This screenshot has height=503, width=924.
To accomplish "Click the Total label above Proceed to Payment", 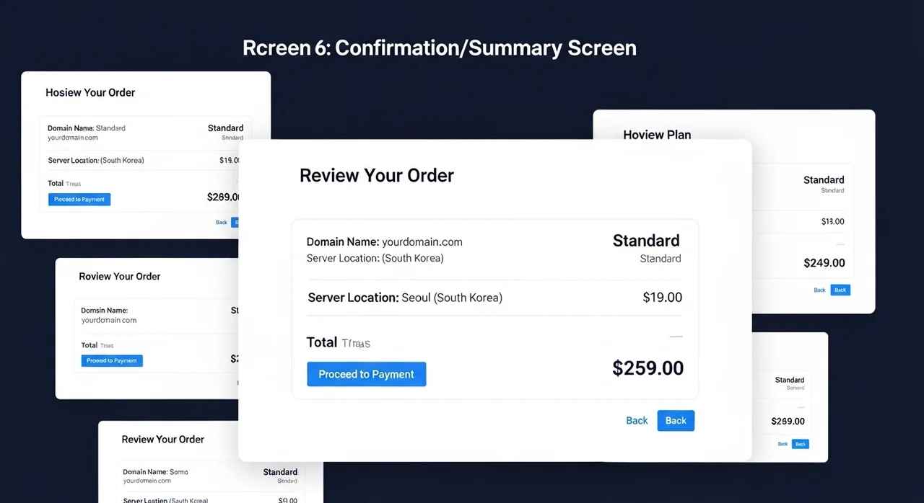I will 322,342.
